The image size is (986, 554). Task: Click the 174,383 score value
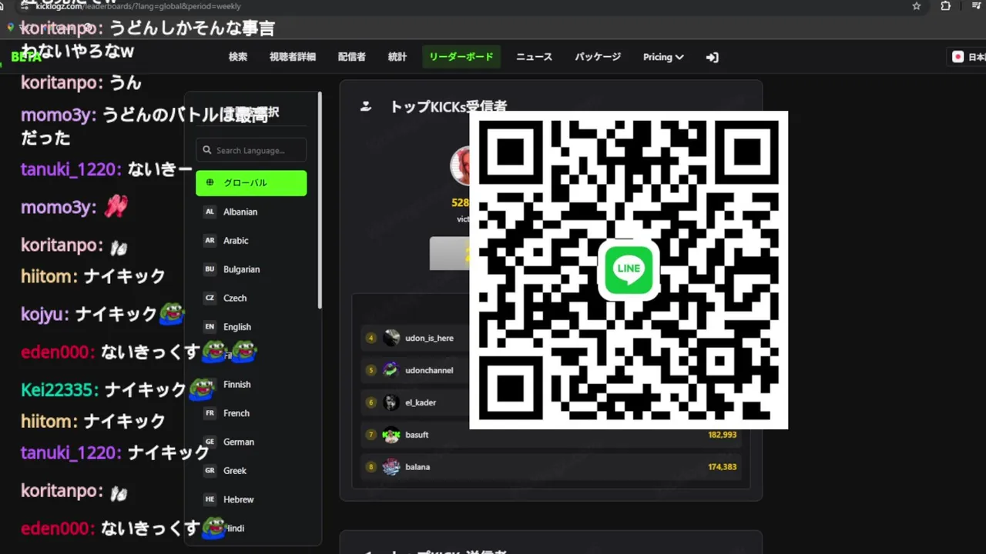point(722,467)
